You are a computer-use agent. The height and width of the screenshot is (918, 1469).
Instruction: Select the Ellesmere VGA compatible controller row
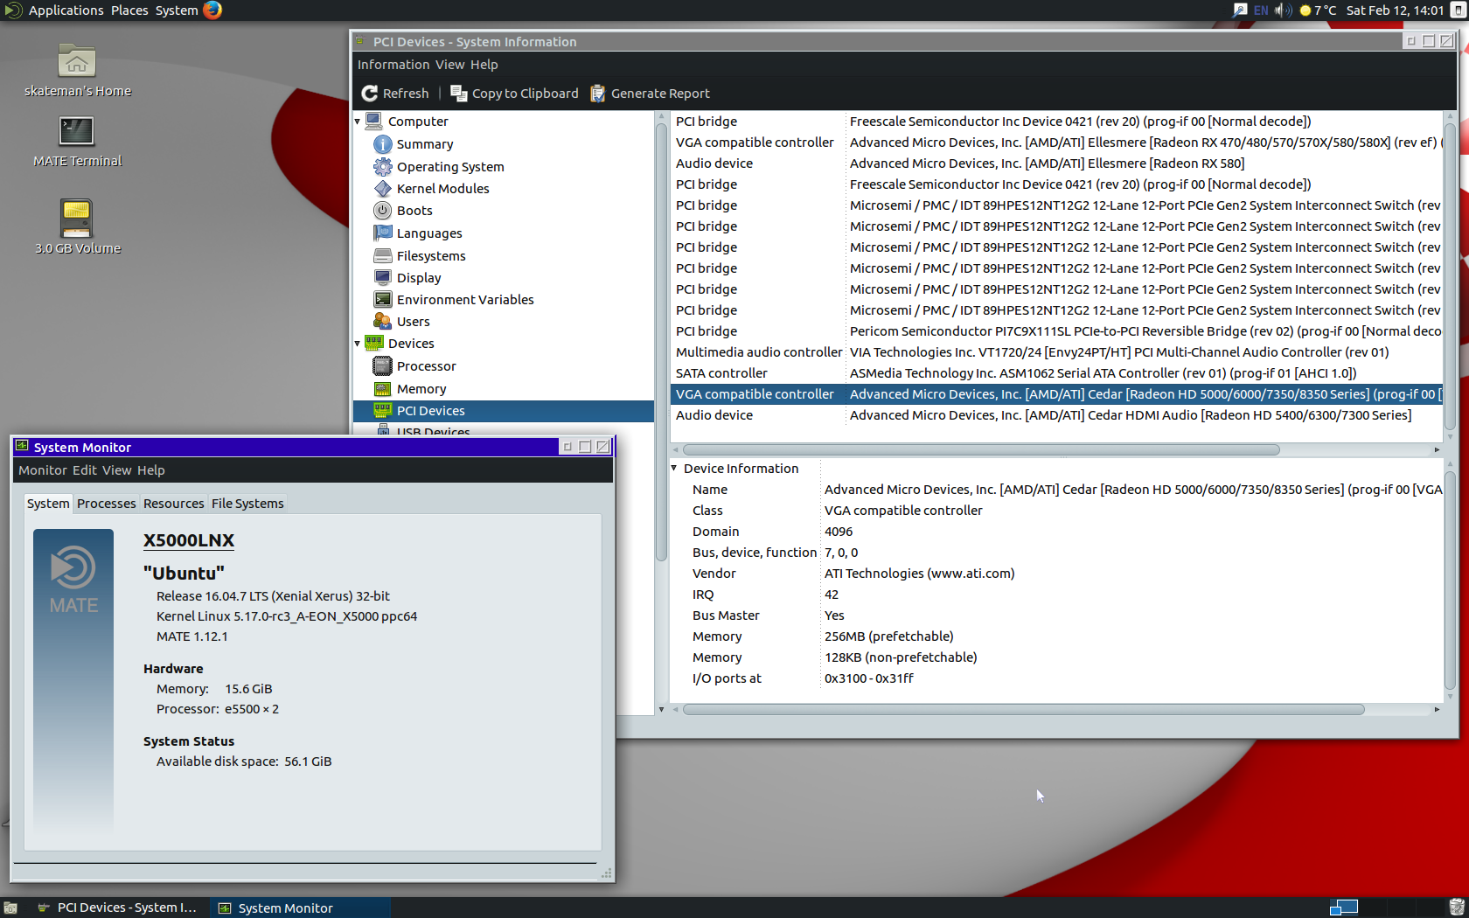[x=1056, y=143]
